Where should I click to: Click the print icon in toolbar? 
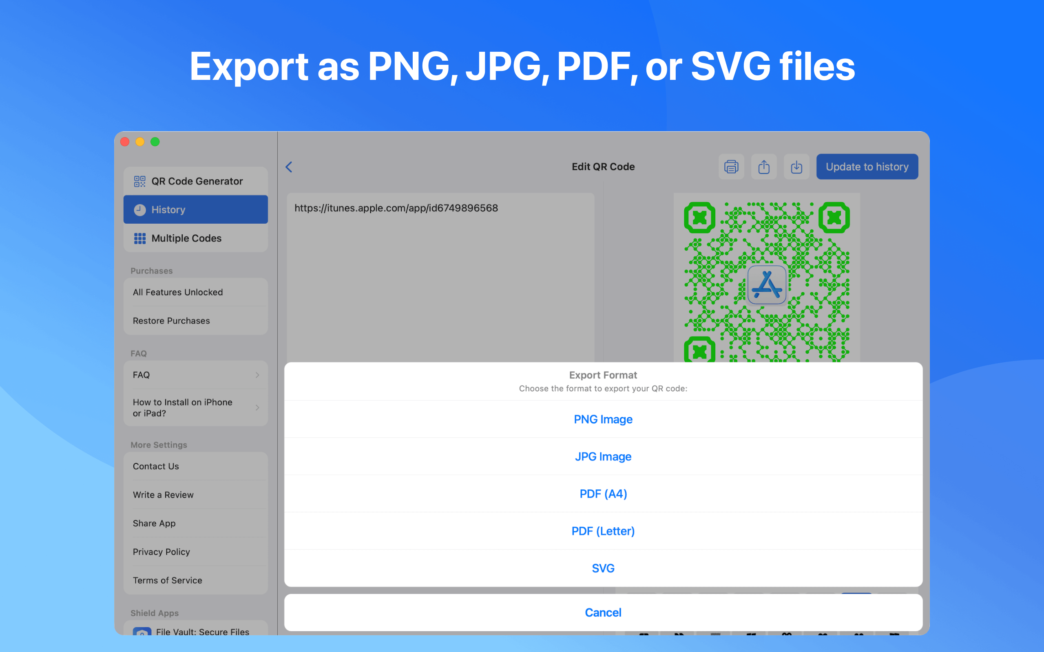pyautogui.click(x=731, y=167)
